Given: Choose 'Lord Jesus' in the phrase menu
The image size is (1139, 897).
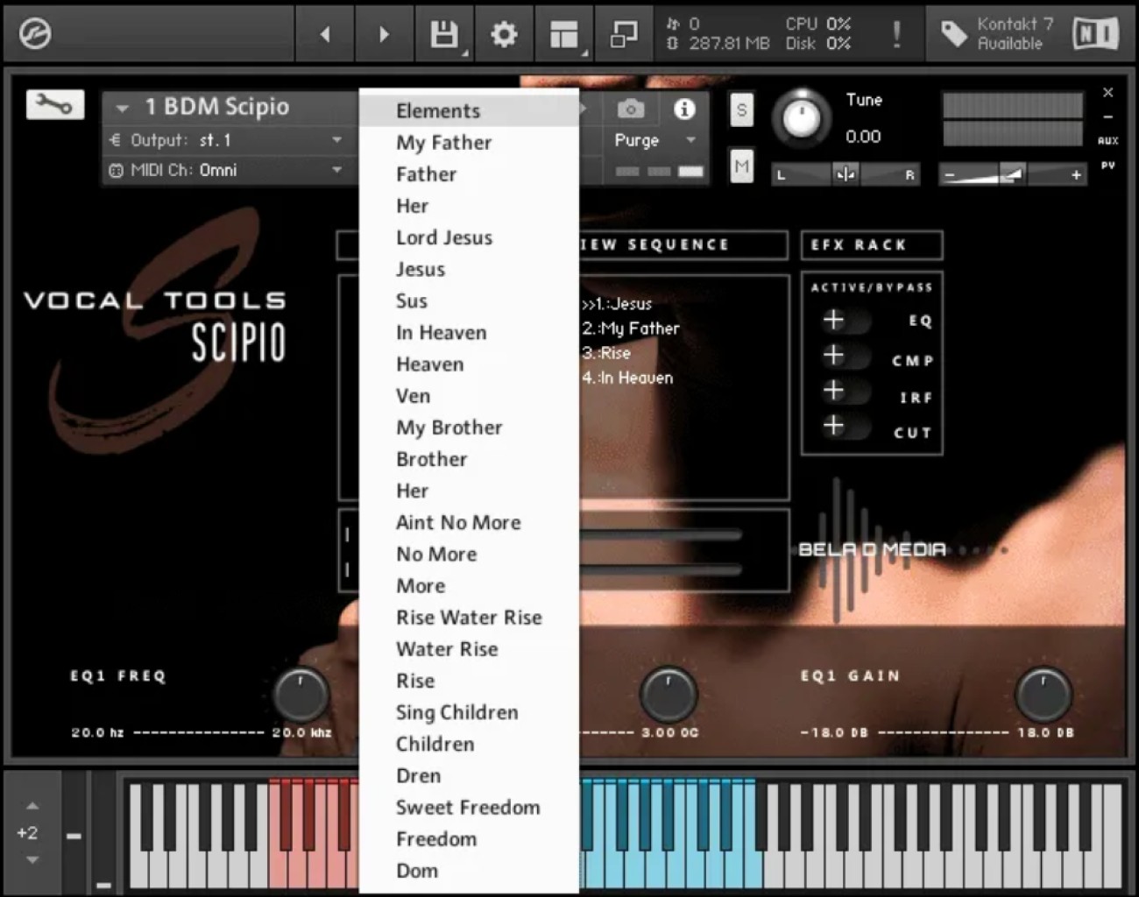Looking at the screenshot, I should coord(469,237).
